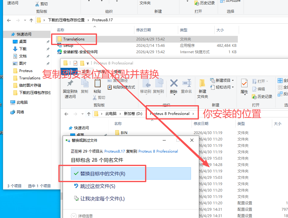Select the Setup application file
The image size is (288, 218).
68,46
